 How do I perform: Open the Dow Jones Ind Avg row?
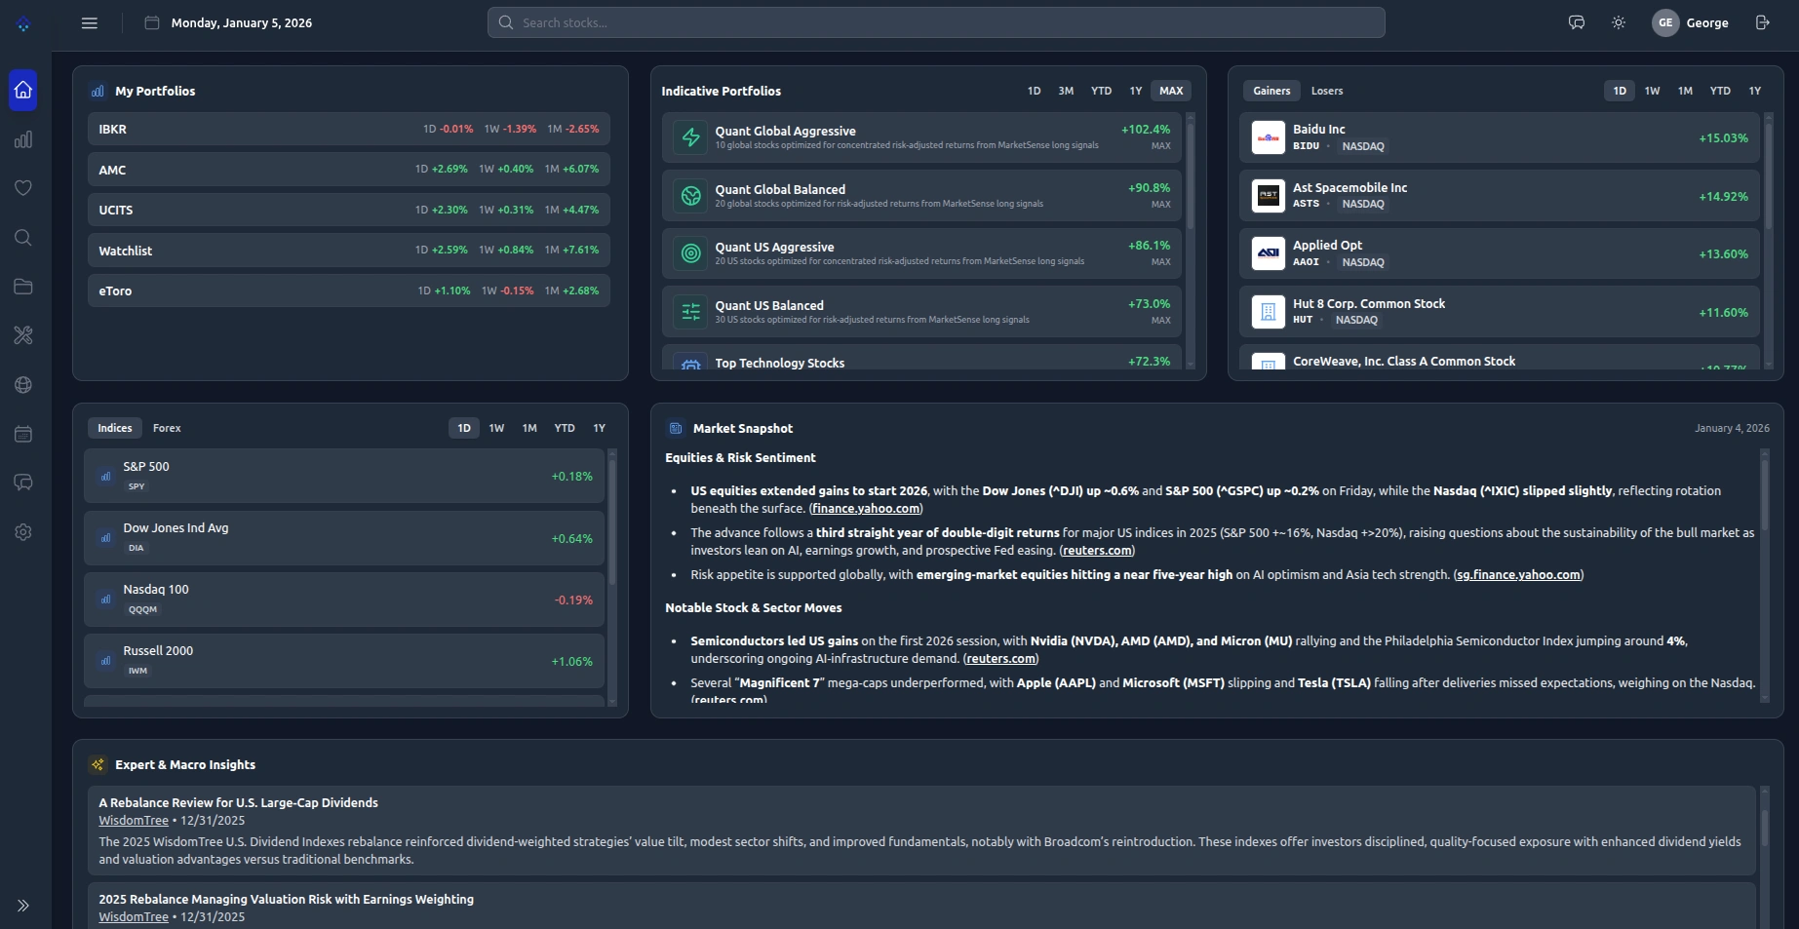(x=344, y=538)
